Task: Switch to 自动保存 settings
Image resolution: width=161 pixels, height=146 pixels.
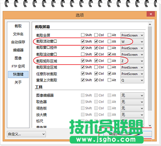Action: (x=18, y=42)
